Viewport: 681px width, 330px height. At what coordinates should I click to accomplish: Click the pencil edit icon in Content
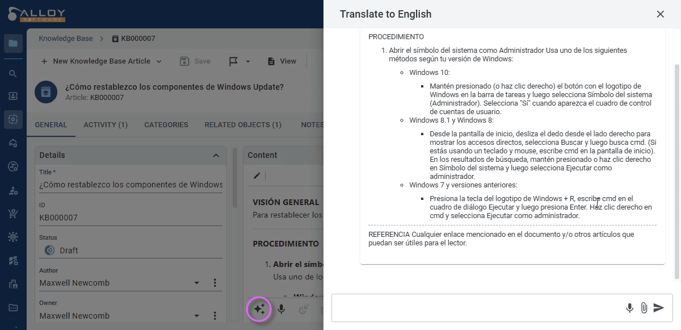pyautogui.click(x=257, y=176)
